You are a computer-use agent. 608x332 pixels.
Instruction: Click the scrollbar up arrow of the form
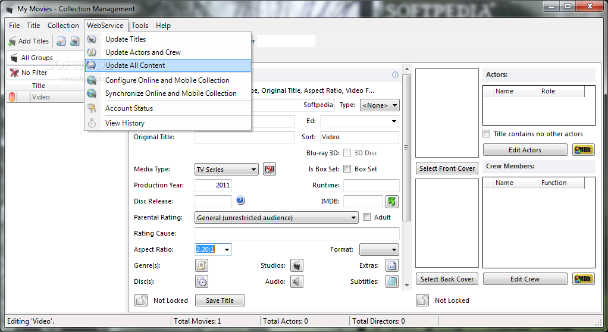click(407, 70)
